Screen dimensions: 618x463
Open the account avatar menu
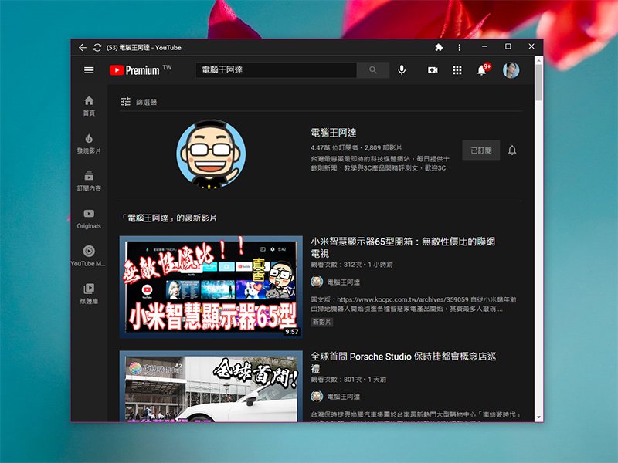pyautogui.click(x=511, y=70)
